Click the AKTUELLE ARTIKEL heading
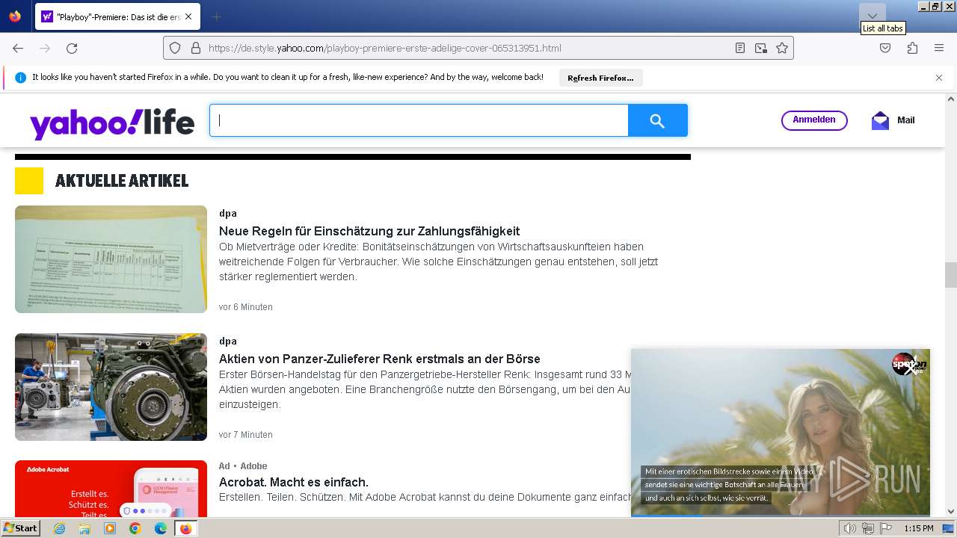Image resolution: width=957 pixels, height=538 pixels. pyautogui.click(x=122, y=181)
